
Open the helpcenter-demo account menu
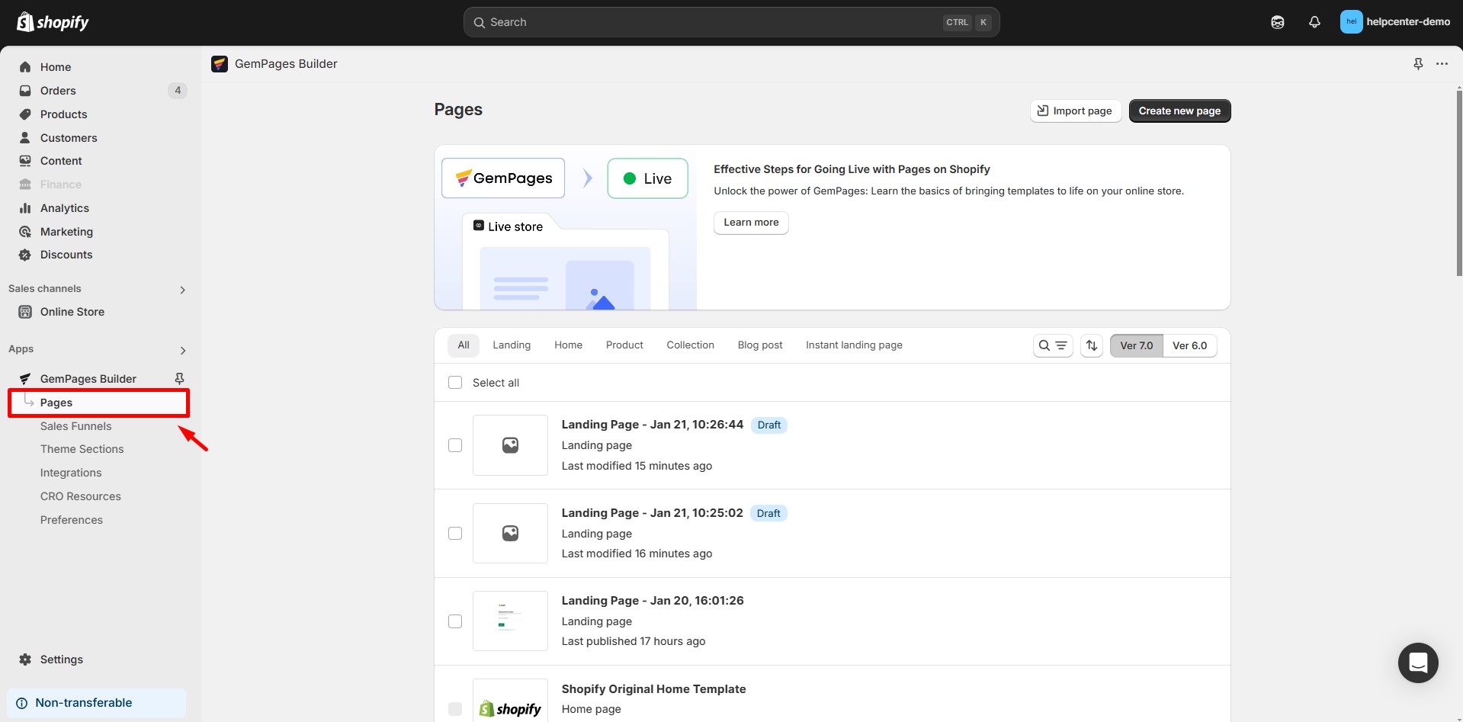point(1395,22)
